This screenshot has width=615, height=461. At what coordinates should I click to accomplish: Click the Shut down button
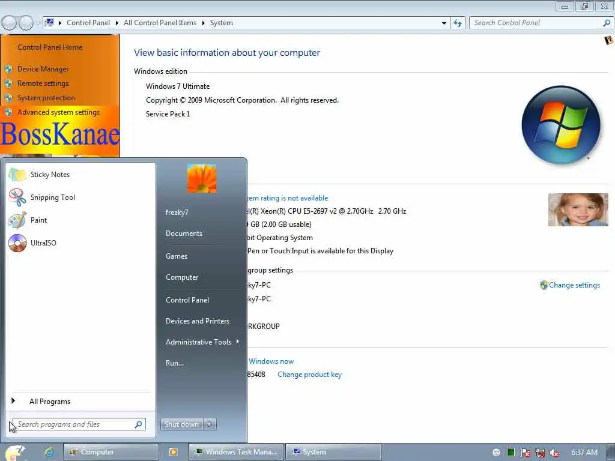181,424
